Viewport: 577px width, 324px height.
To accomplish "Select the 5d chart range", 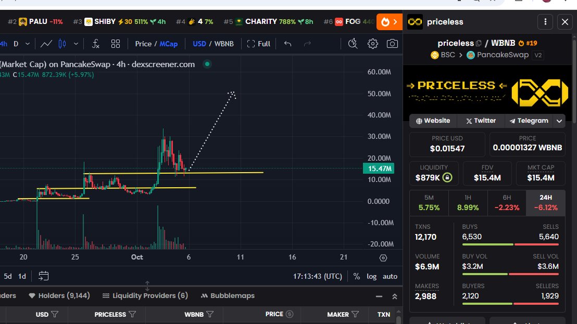I will click(8, 276).
